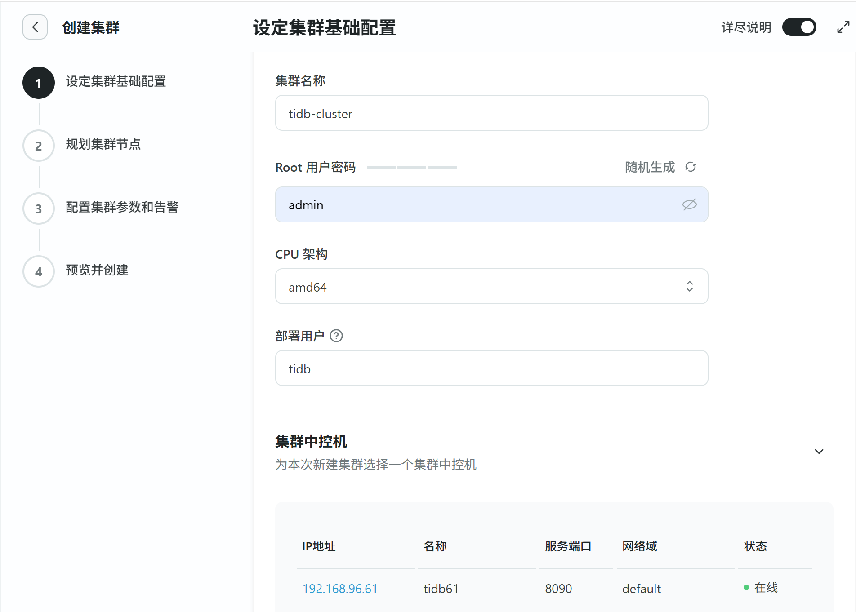Viewport: 856px width, 612px height.
Task: Click the 192.168.96.61 IP link
Action: click(340, 589)
